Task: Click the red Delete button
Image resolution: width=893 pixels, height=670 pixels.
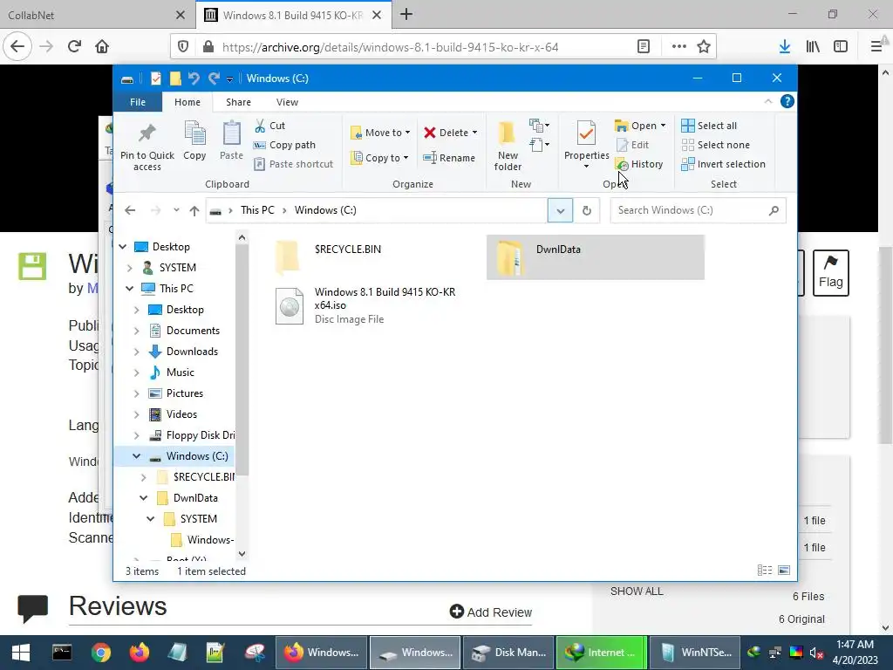Action: (x=450, y=133)
